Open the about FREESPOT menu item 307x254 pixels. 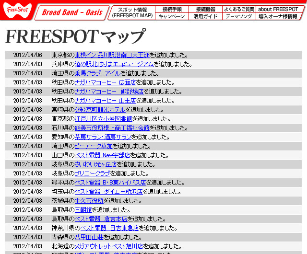point(278,9)
